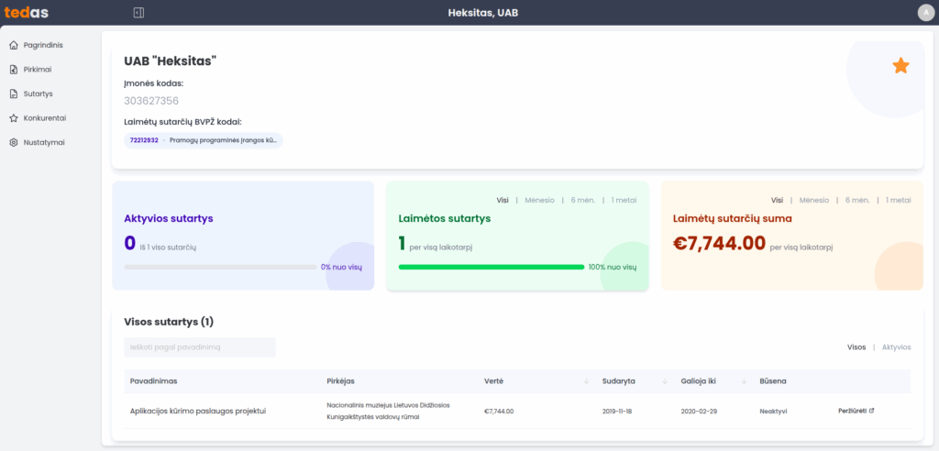This screenshot has width=939, height=451.
Task: Open Sutartys in the sidebar
Action: click(39, 94)
